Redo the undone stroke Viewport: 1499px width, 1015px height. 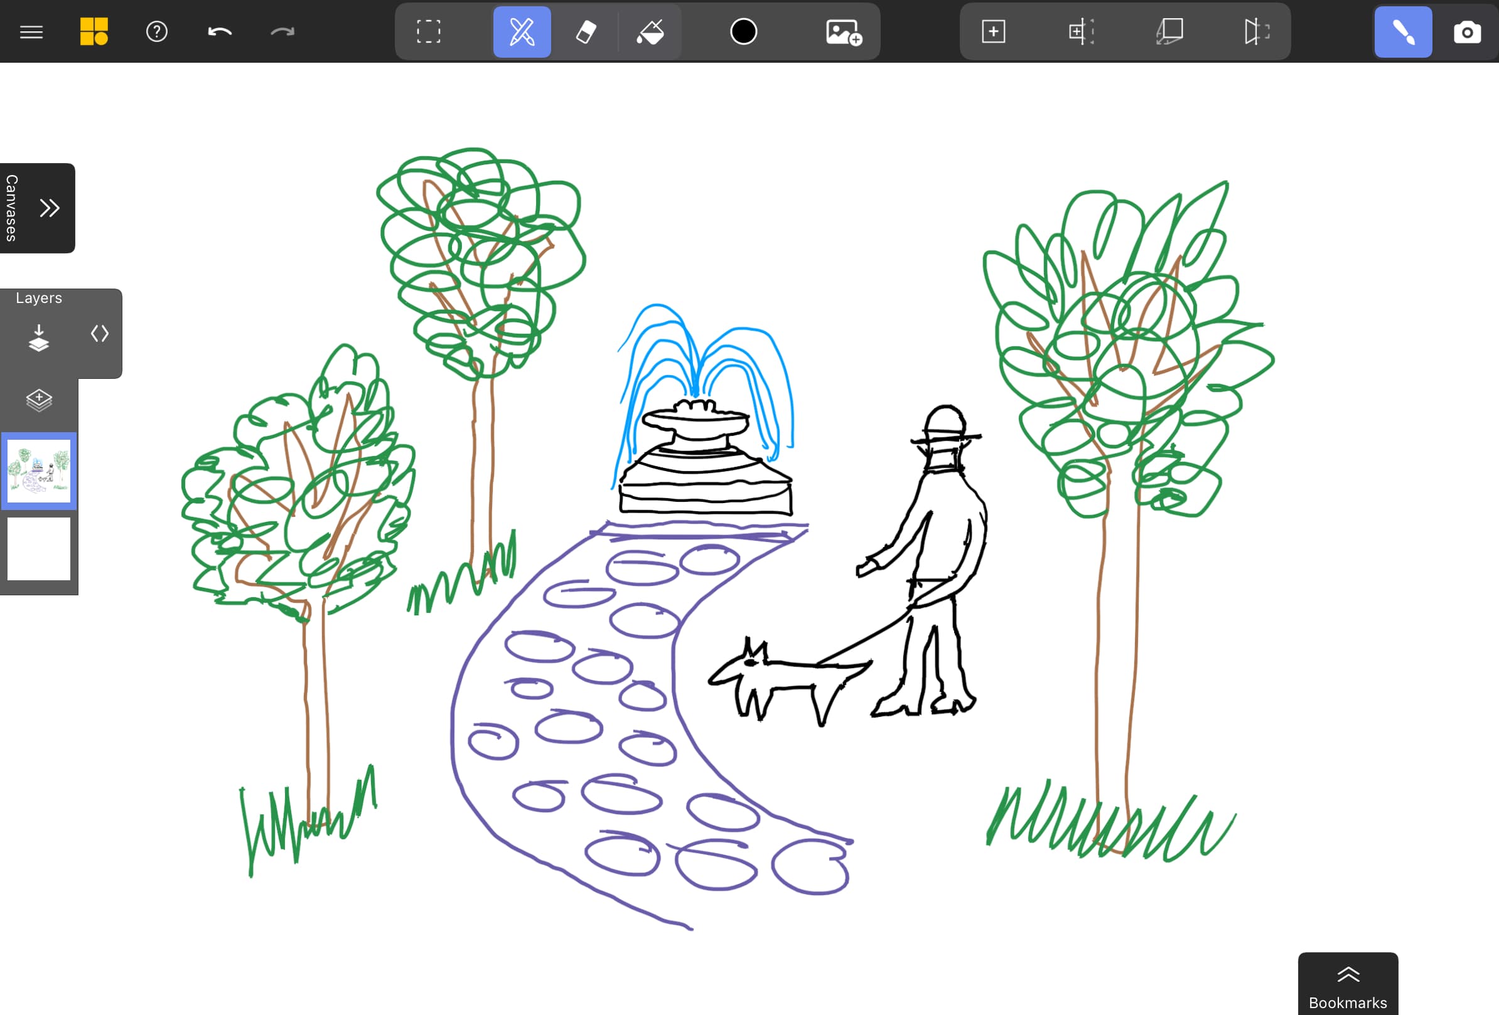(282, 31)
